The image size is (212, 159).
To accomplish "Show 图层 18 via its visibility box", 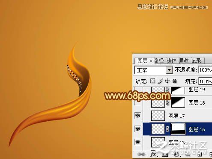I will tap(137, 103).
